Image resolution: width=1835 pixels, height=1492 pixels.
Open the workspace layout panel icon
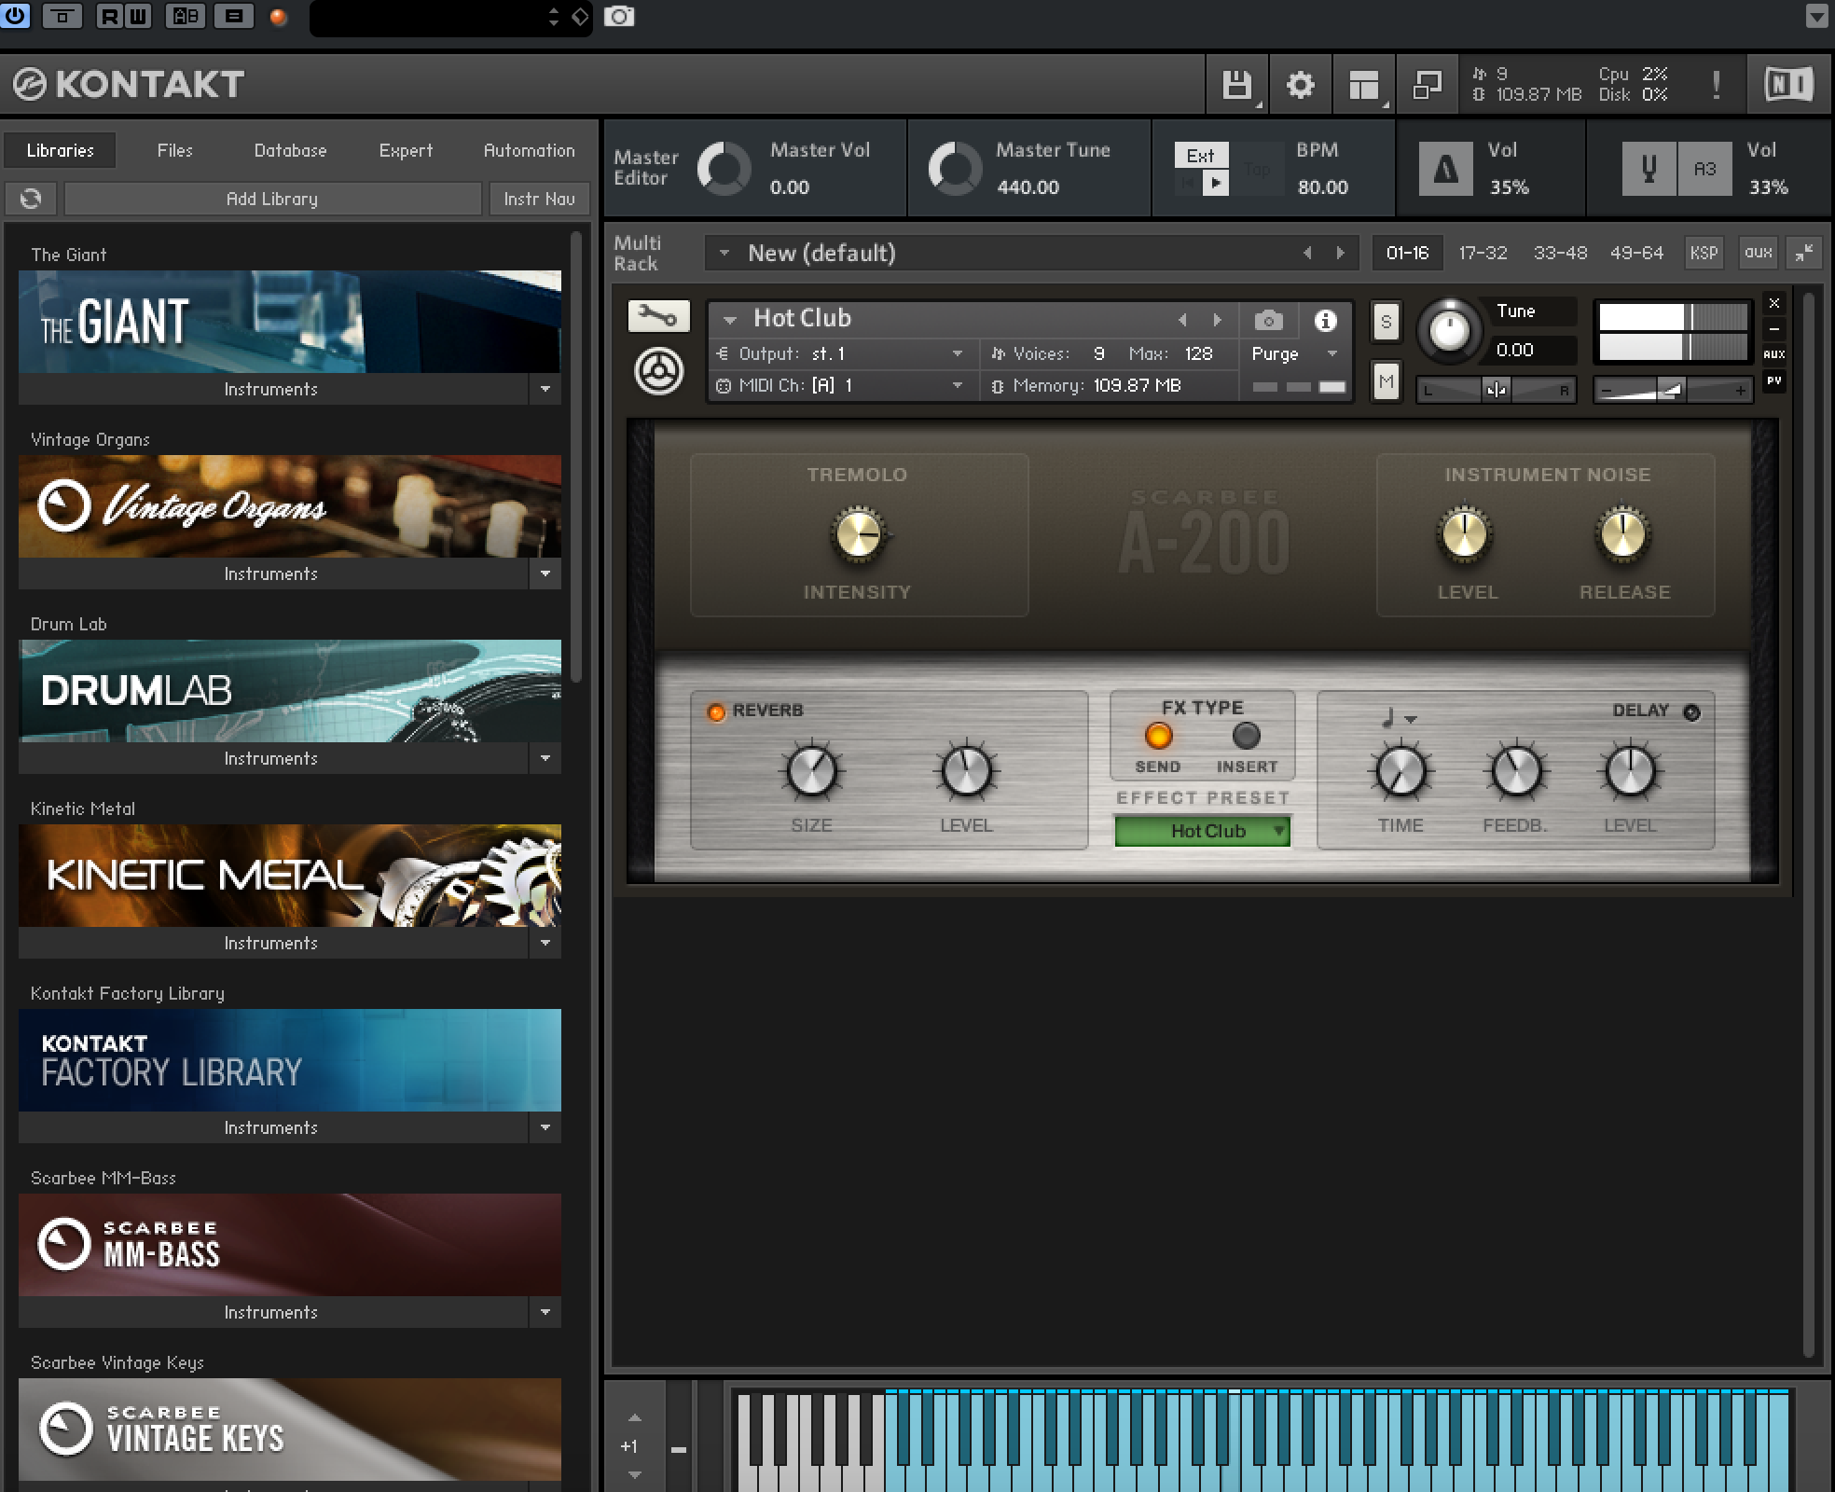pos(1363,85)
